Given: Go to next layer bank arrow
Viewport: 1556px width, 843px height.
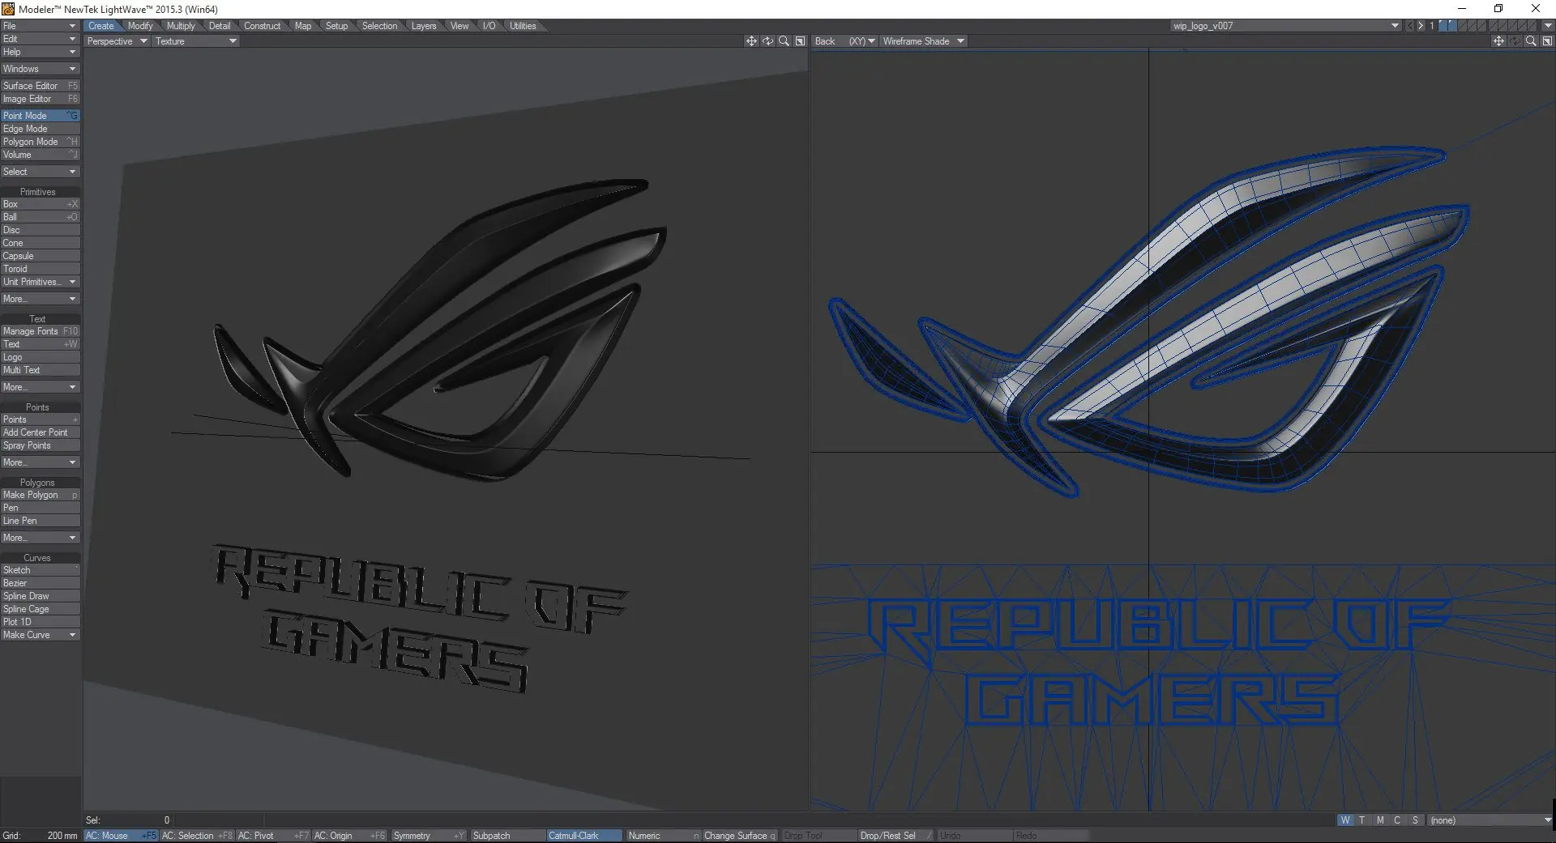Looking at the screenshot, I should pyautogui.click(x=1420, y=26).
